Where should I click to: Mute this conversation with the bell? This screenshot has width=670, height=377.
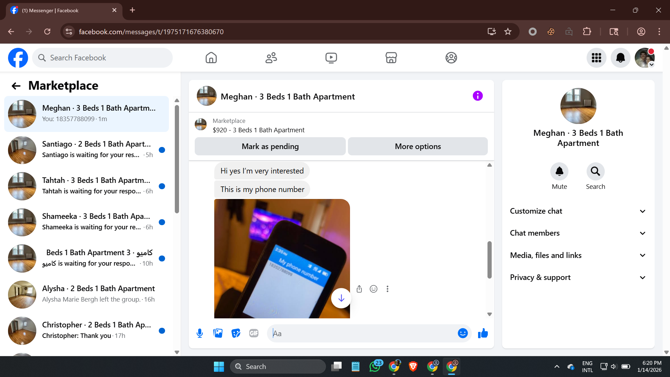pos(559,171)
